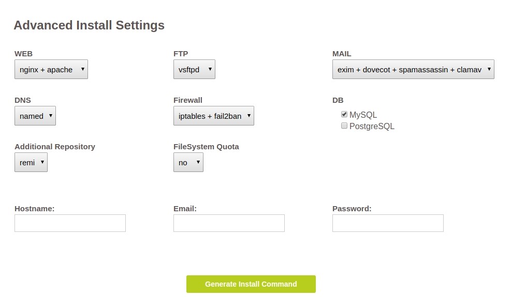Click into the Email input box
Image resolution: width=511 pixels, height=297 pixels.
coord(229,223)
